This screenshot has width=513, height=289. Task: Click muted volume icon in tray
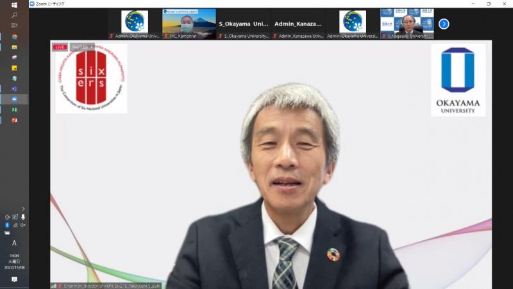(23, 225)
